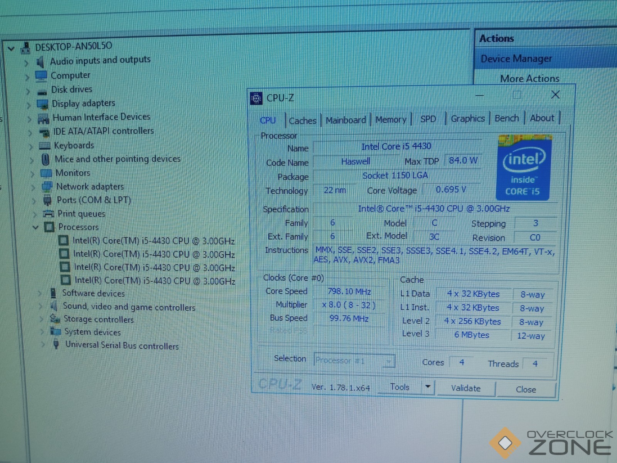Click the Storage controllers icon
The height and width of the screenshot is (463, 617).
[x=55, y=319]
